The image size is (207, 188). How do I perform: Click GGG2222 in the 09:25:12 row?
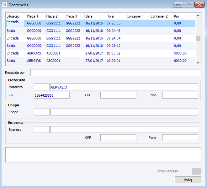pos(73,46)
